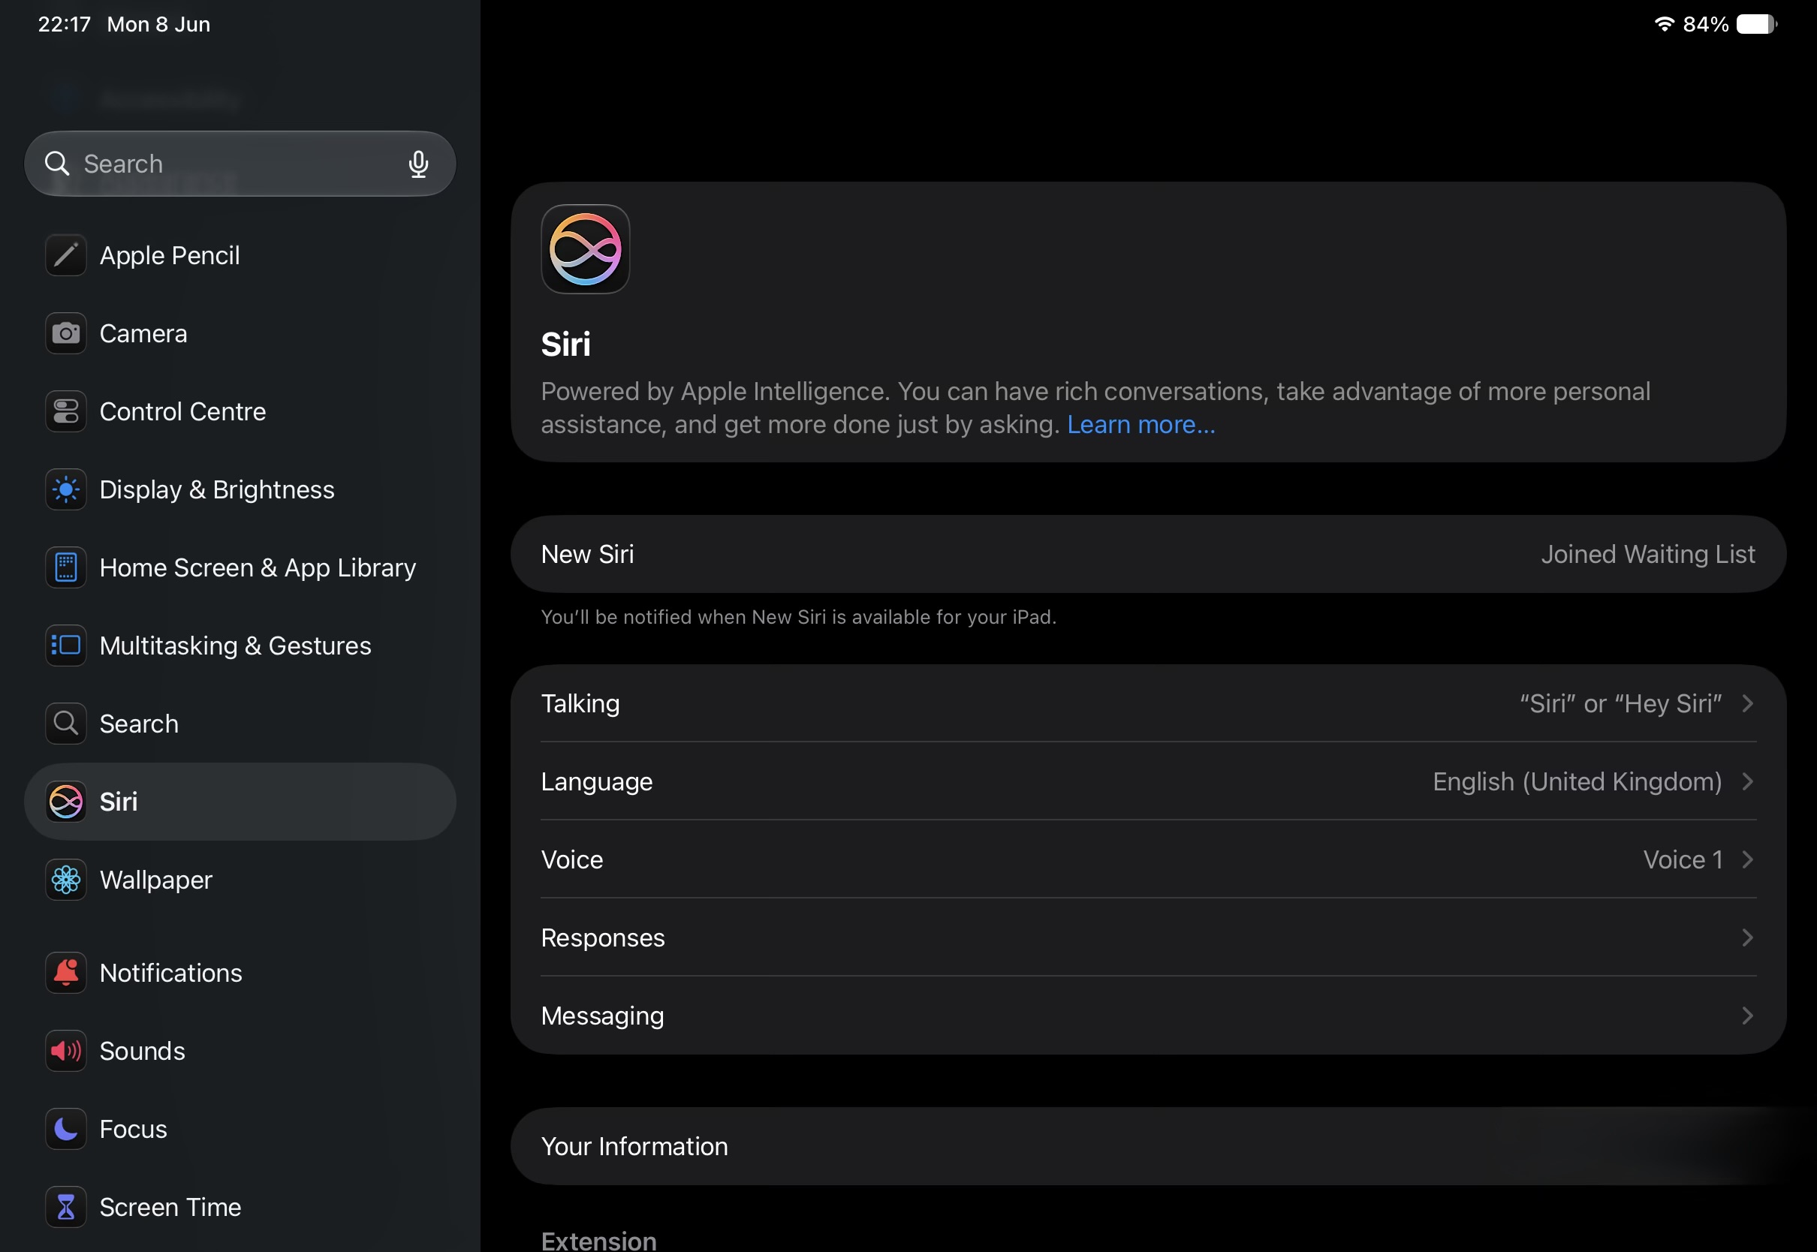Tap the Control Centre toggles icon
This screenshot has height=1252, width=1817.
66,411
